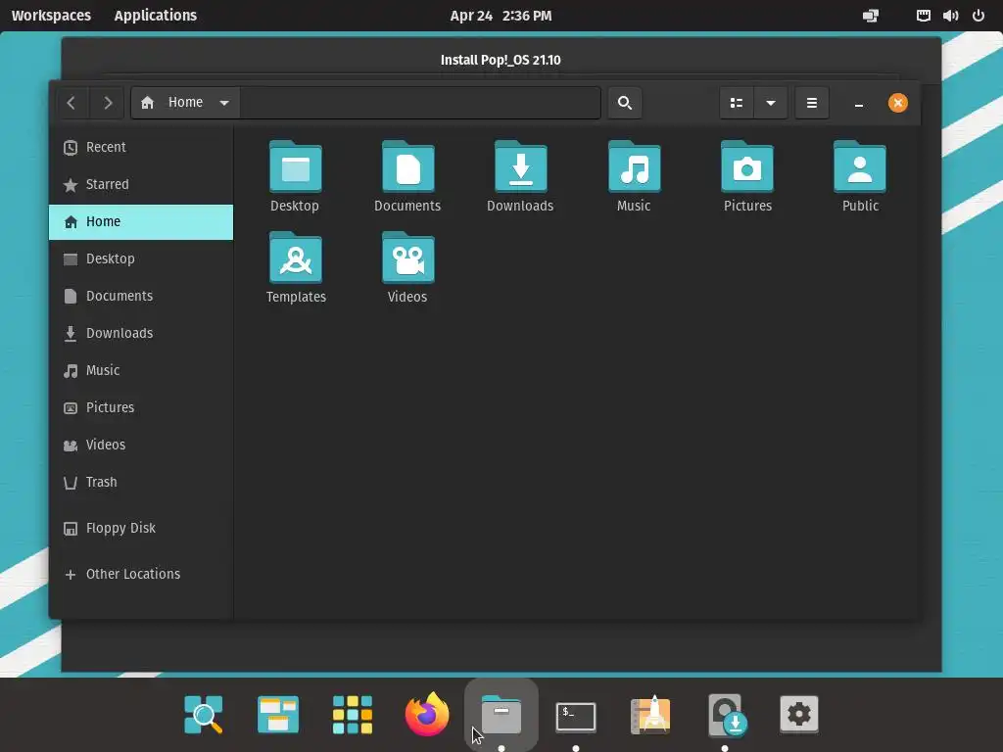Go to Desktop in the sidebar

(x=141, y=258)
